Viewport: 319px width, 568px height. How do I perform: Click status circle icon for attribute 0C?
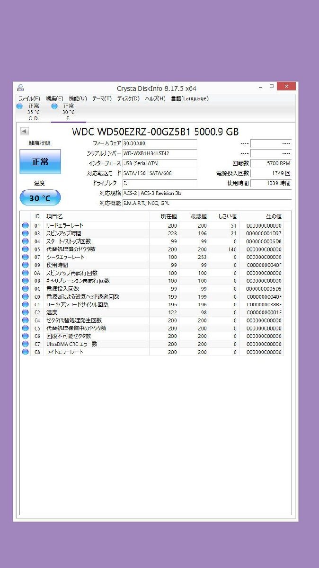click(25, 289)
